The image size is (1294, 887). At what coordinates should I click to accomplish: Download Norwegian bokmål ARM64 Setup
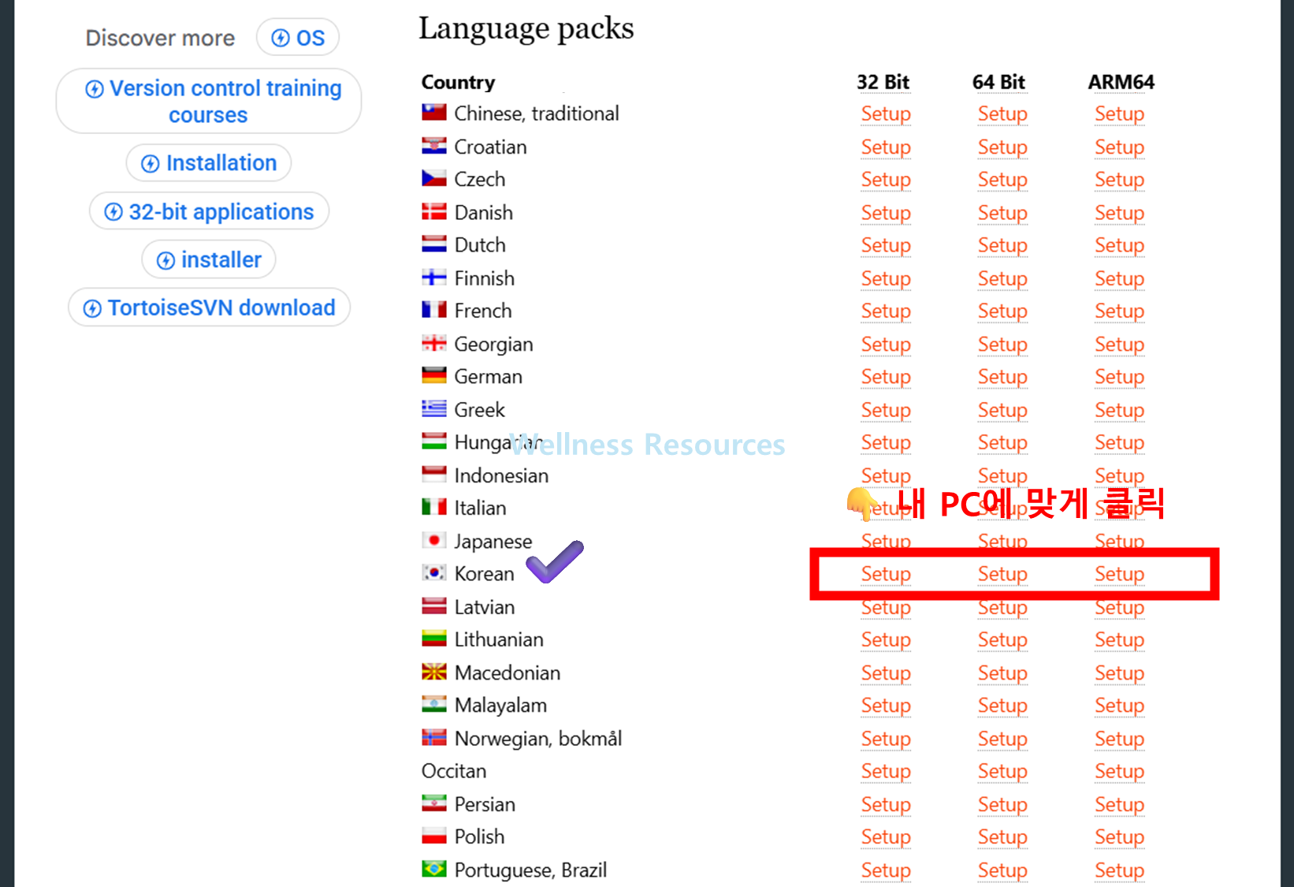click(x=1119, y=739)
